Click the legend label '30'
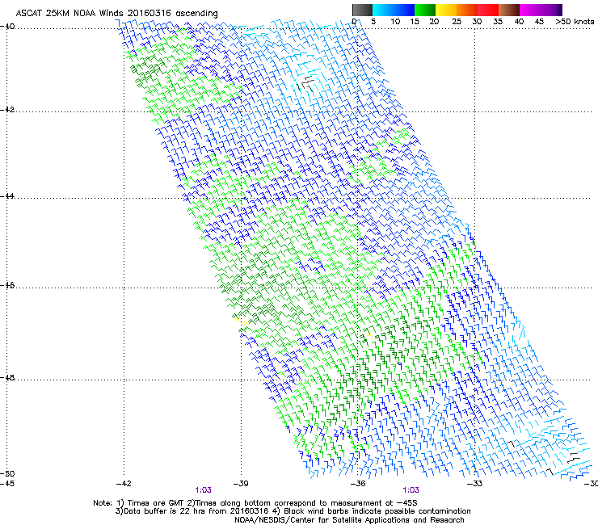The width and height of the screenshot is (598, 525). (x=477, y=21)
